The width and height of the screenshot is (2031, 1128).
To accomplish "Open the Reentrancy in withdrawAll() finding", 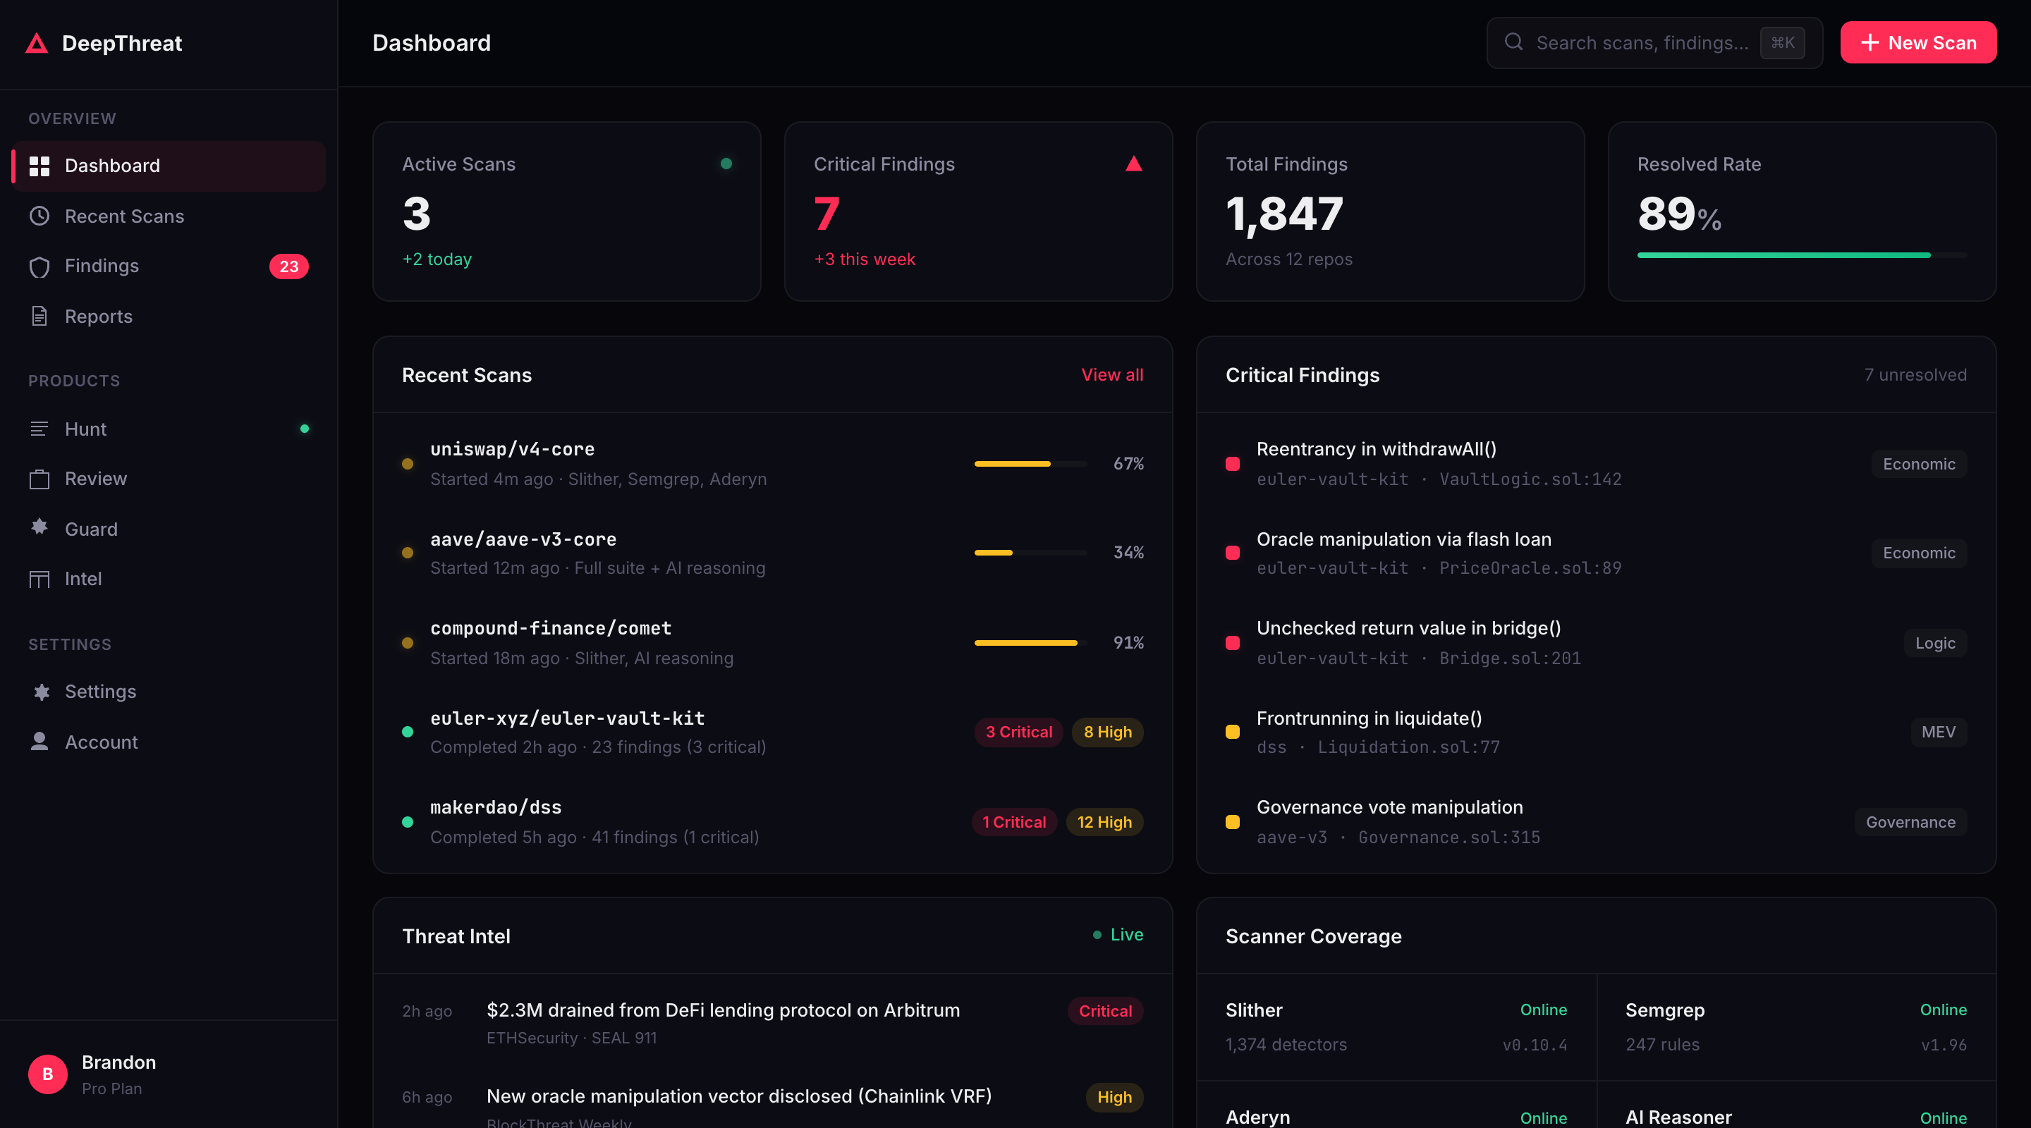I will pyautogui.click(x=1376, y=449).
